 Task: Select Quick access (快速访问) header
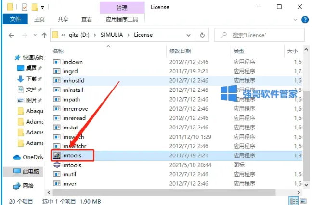[x=29, y=57]
